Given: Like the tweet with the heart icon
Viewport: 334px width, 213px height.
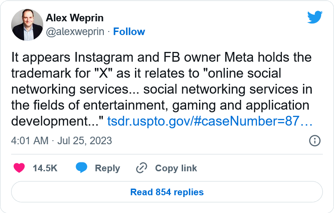Looking at the screenshot, I should 19,168.
